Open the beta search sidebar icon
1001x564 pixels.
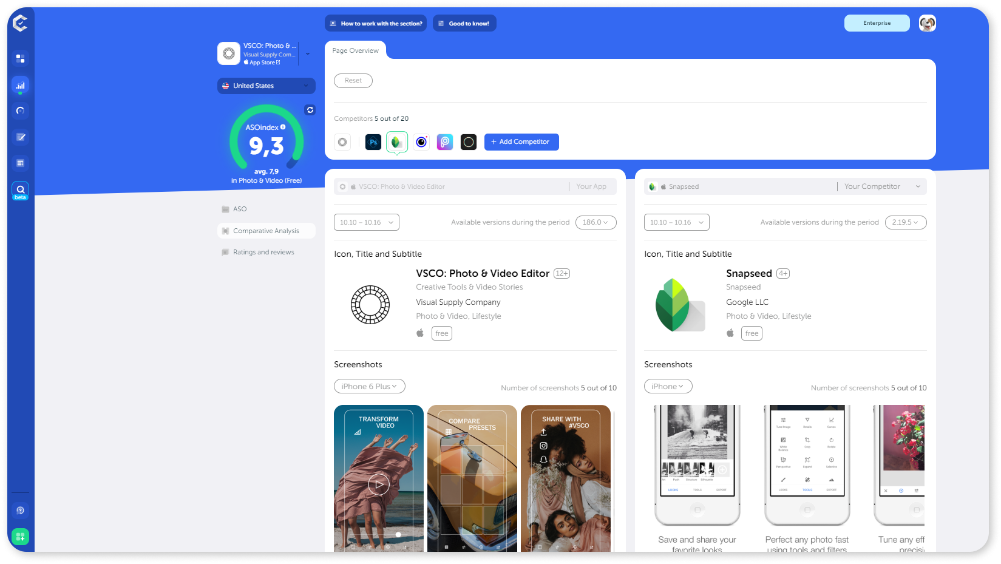pyautogui.click(x=20, y=191)
